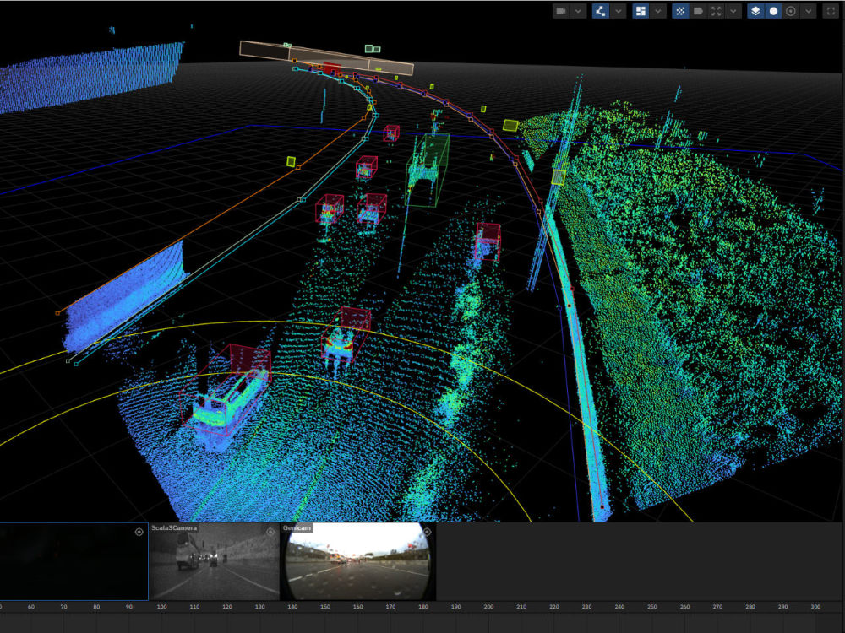Click focus target icon on Gemcam
Screen dimensions: 845x633
(427, 532)
